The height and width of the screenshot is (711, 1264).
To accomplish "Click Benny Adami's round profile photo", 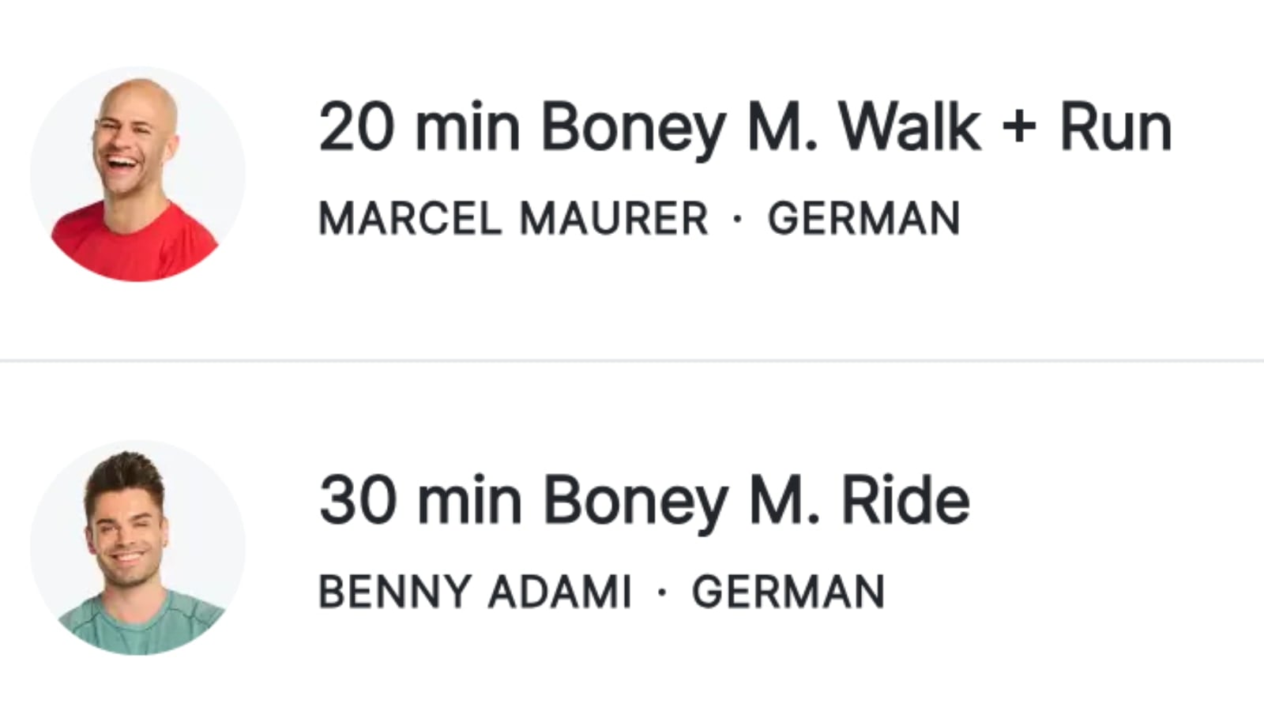I will (138, 547).
